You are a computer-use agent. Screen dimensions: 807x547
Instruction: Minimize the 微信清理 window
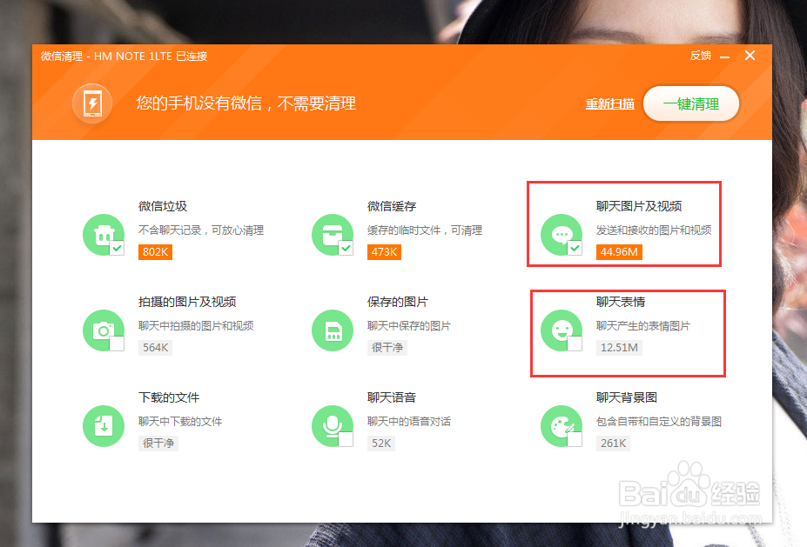(724, 57)
